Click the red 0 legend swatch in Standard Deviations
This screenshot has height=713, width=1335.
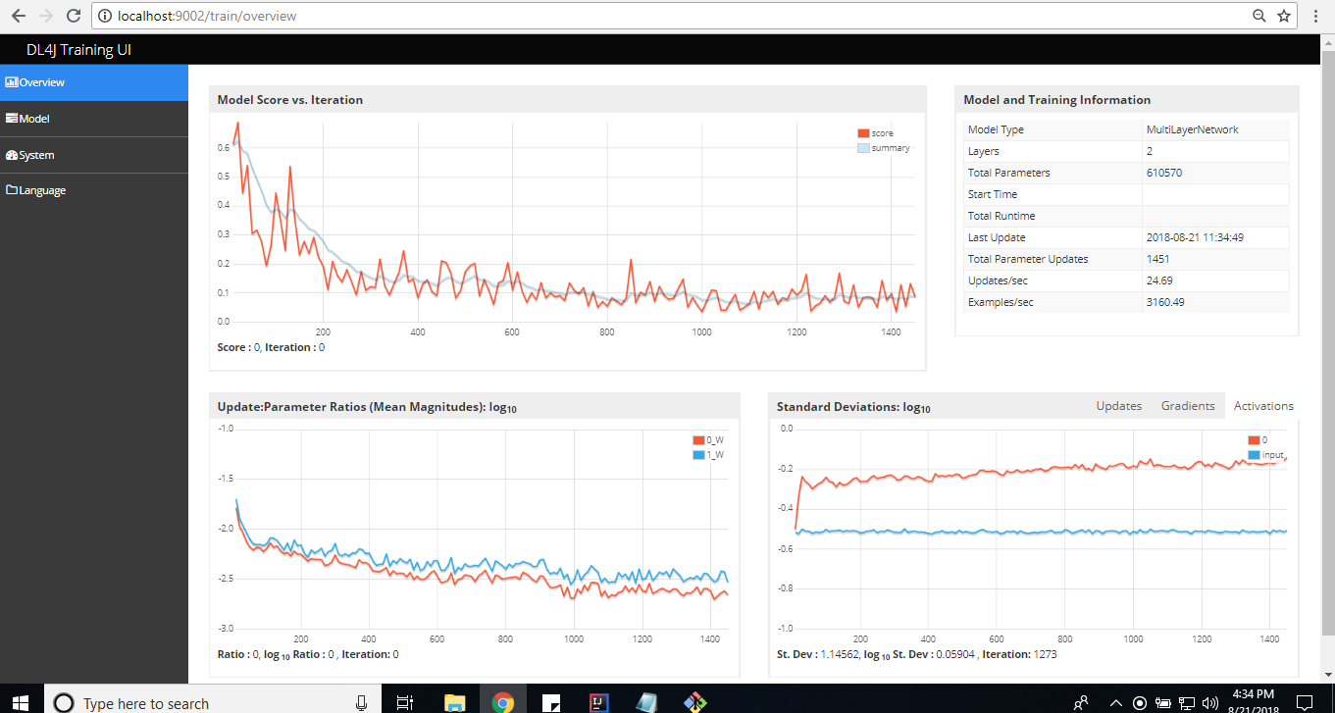tap(1255, 440)
